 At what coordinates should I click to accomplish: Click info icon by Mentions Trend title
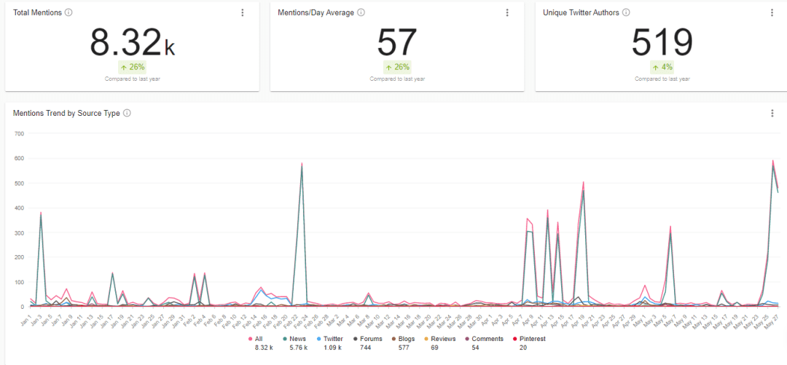tap(127, 113)
